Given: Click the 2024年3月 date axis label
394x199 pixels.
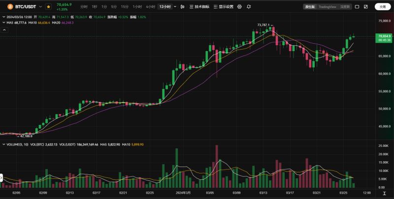Looking at the screenshot, I should coord(183,193).
